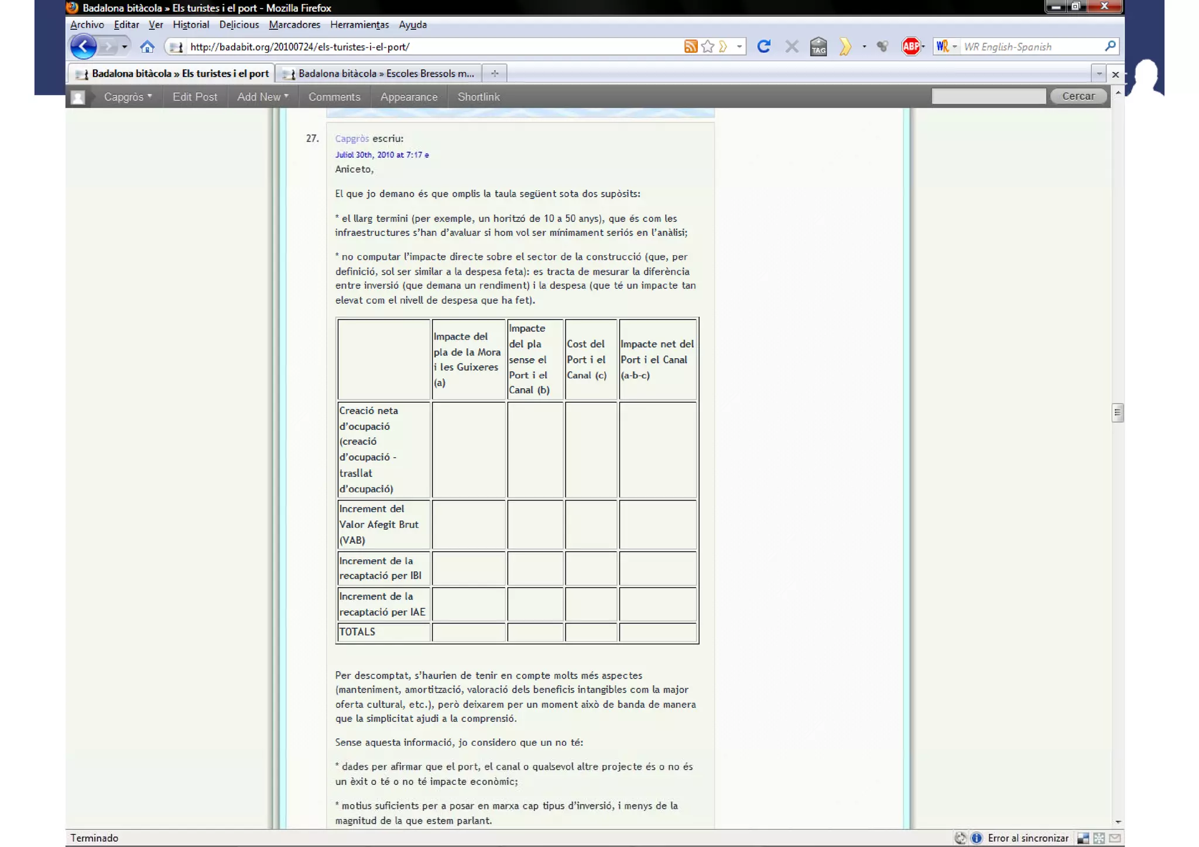Image resolution: width=1199 pixels, height=847 pixels.
Task: Open the Ayuda menu
Action: 413,25
